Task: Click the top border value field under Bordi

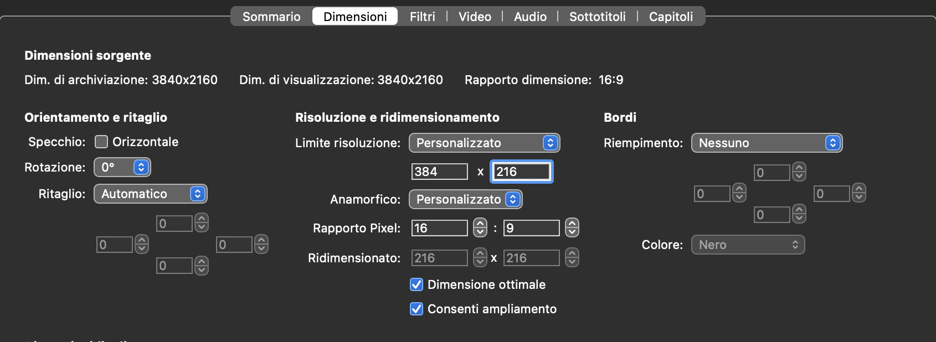Action: tap(772, 173)
